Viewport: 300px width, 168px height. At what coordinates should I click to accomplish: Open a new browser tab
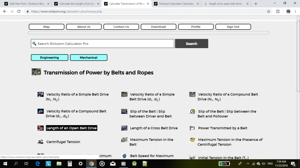[256, 3]
